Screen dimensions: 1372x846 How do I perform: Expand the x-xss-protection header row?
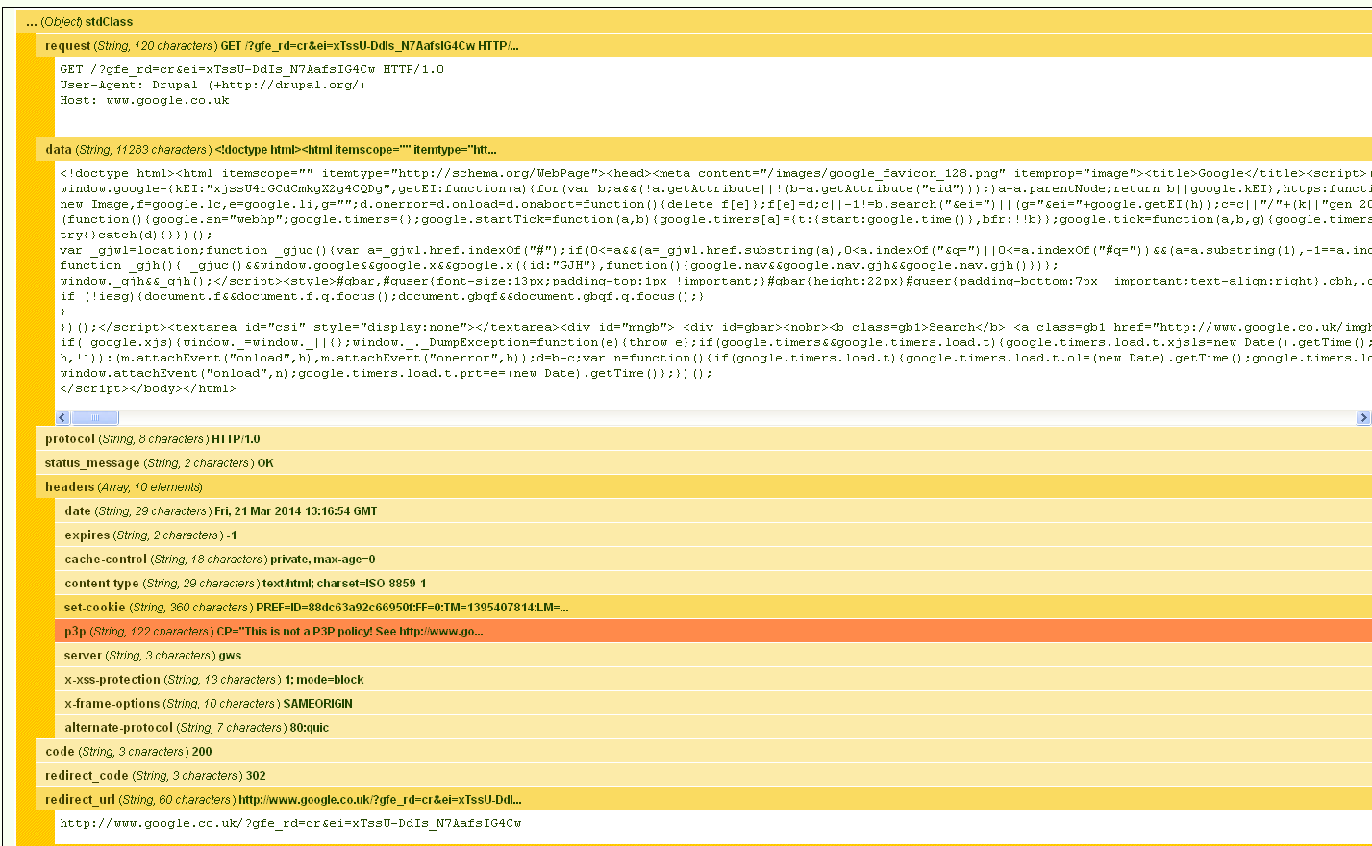[x=713, y=679]
